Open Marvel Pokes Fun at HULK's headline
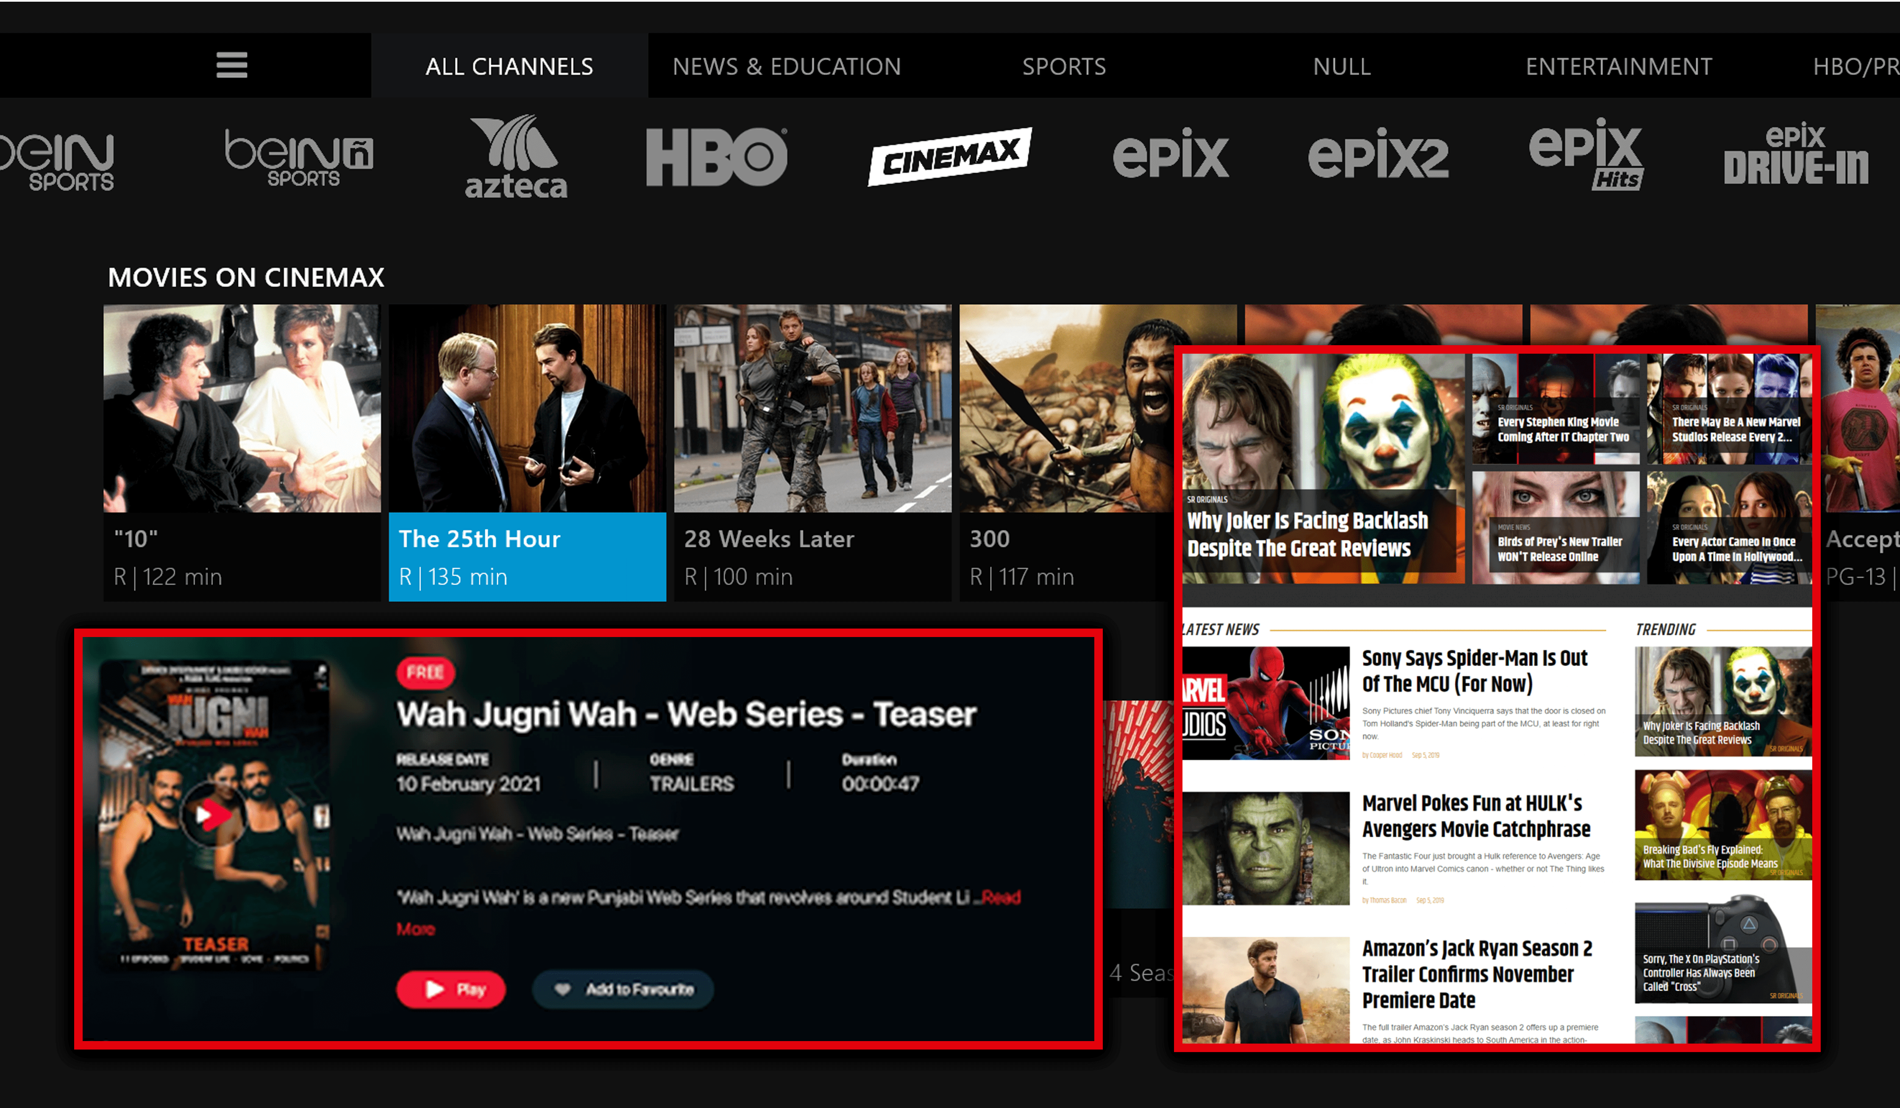This screenshot has height=1108, width=1900. pos(1475,816)
